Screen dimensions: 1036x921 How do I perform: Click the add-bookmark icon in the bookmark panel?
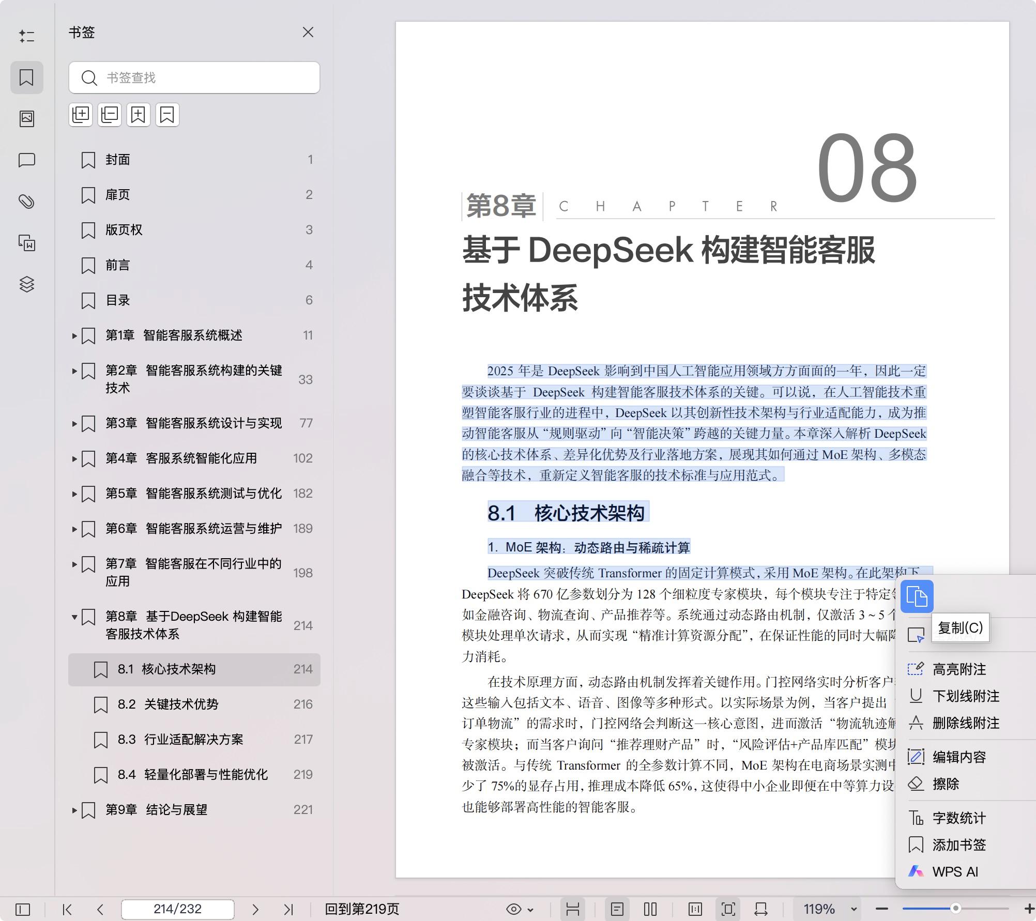(x=138, y=114)
